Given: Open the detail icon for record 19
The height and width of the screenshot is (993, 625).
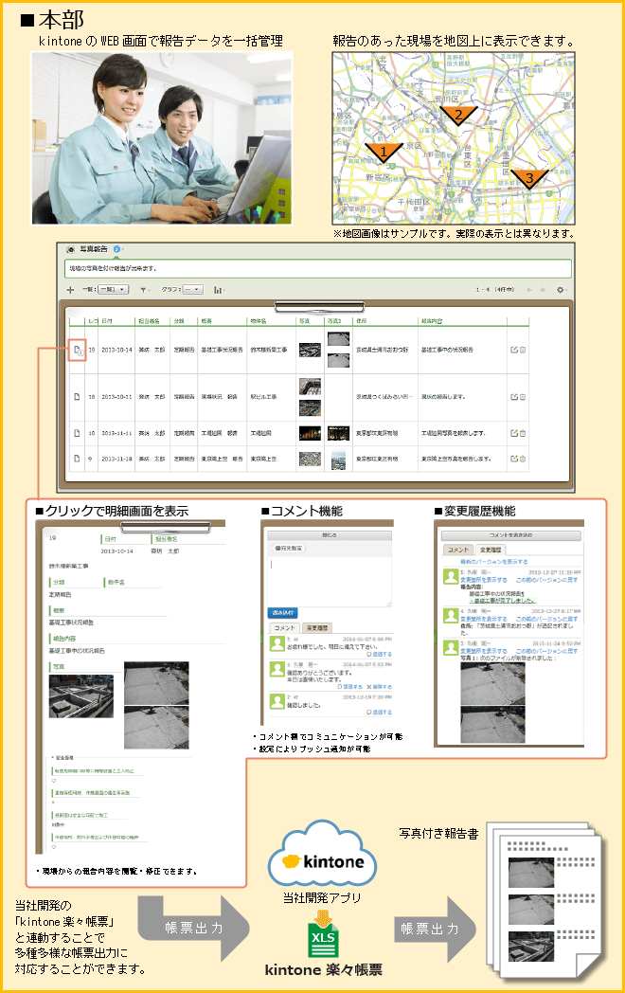Looking at the screenshot, I should [77, 350].
